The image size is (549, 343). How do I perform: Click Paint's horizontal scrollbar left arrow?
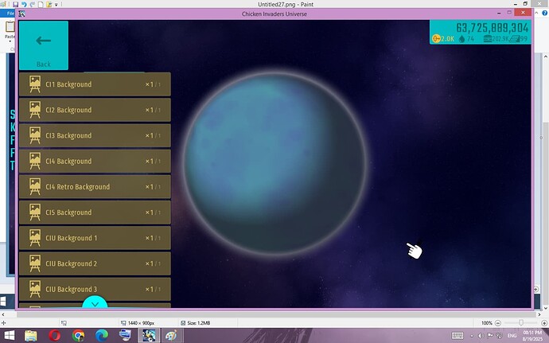click(x=3, y=314)
